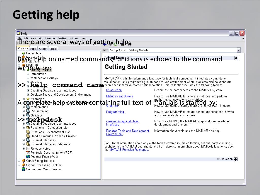260x195 pixels.
Task: Switch to the Index tab
Action: (x=33, y=49)
